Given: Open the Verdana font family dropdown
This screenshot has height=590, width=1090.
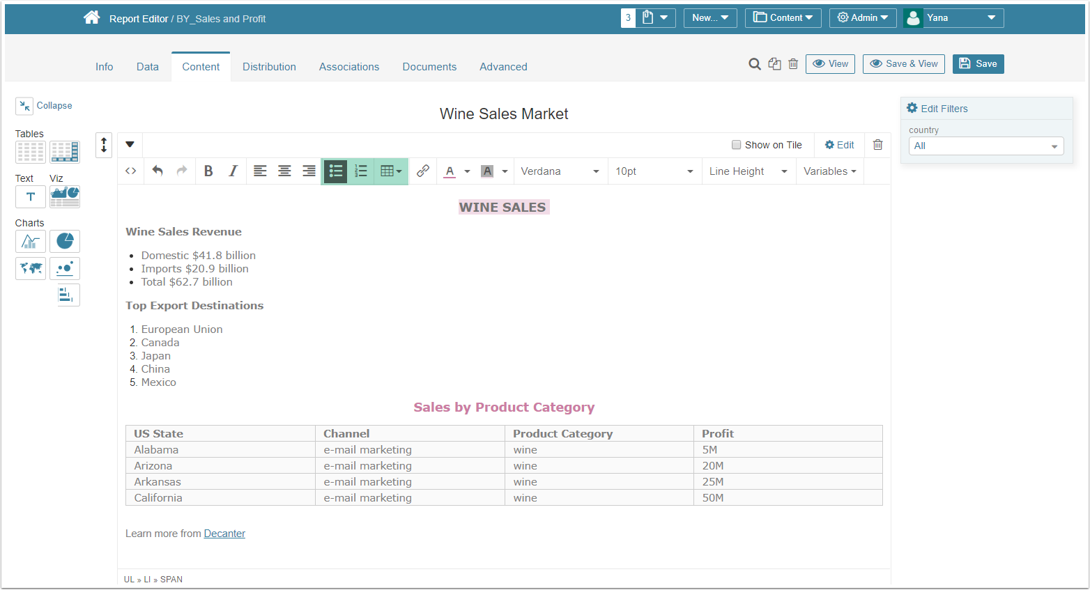Looking at the screenshot, I should pyautogui.click(x=560, y=171).
